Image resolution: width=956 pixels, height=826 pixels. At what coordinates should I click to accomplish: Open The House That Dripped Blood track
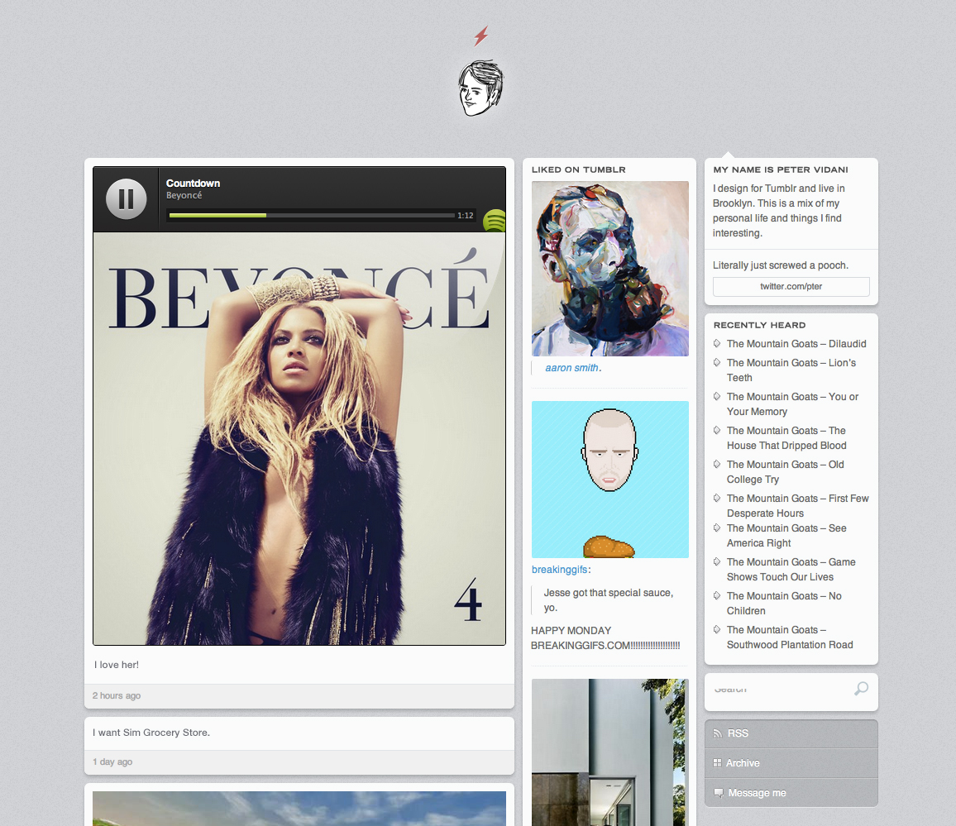tap(786, 437)
